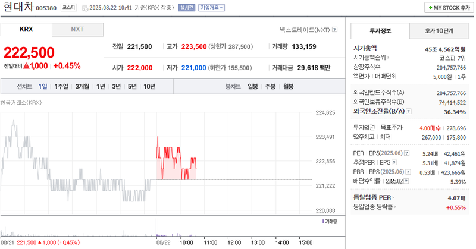The width and height of the screenshot is (476, 249).
Task: Click the red intraday price line on chart
Action: pyautogui.click(x=177, y=159)
